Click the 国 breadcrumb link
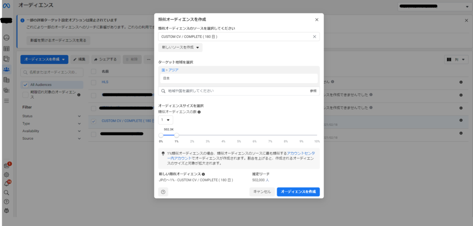 [x=163, y=70]
